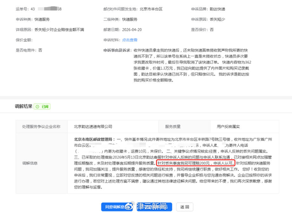Screen dimensions: 292x213
Task: Click the 详细原因 label
Action: pos(24,30)
